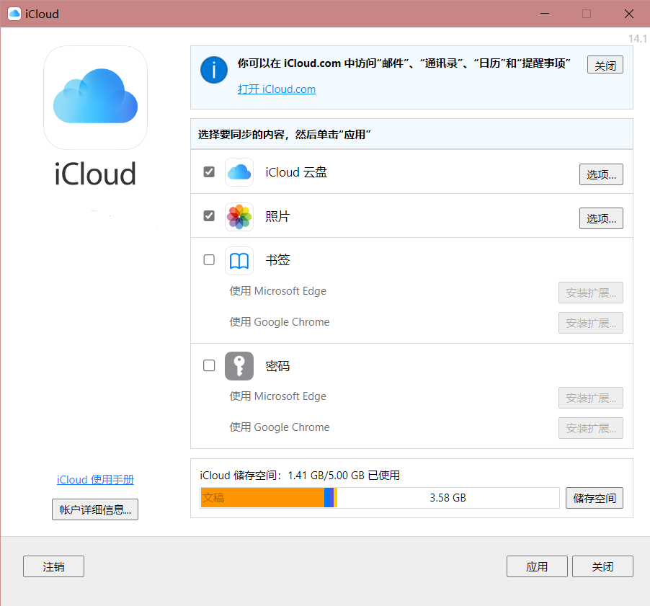Click the 密码 label text

pyautogui.click(x=277, y=366)
